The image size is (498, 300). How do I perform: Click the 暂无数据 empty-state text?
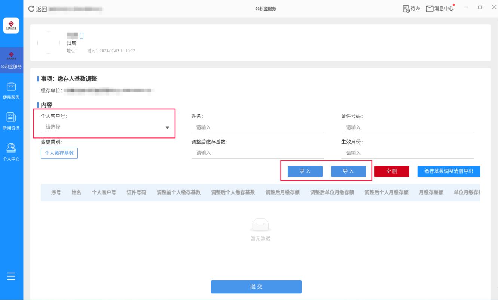point(260,238)
